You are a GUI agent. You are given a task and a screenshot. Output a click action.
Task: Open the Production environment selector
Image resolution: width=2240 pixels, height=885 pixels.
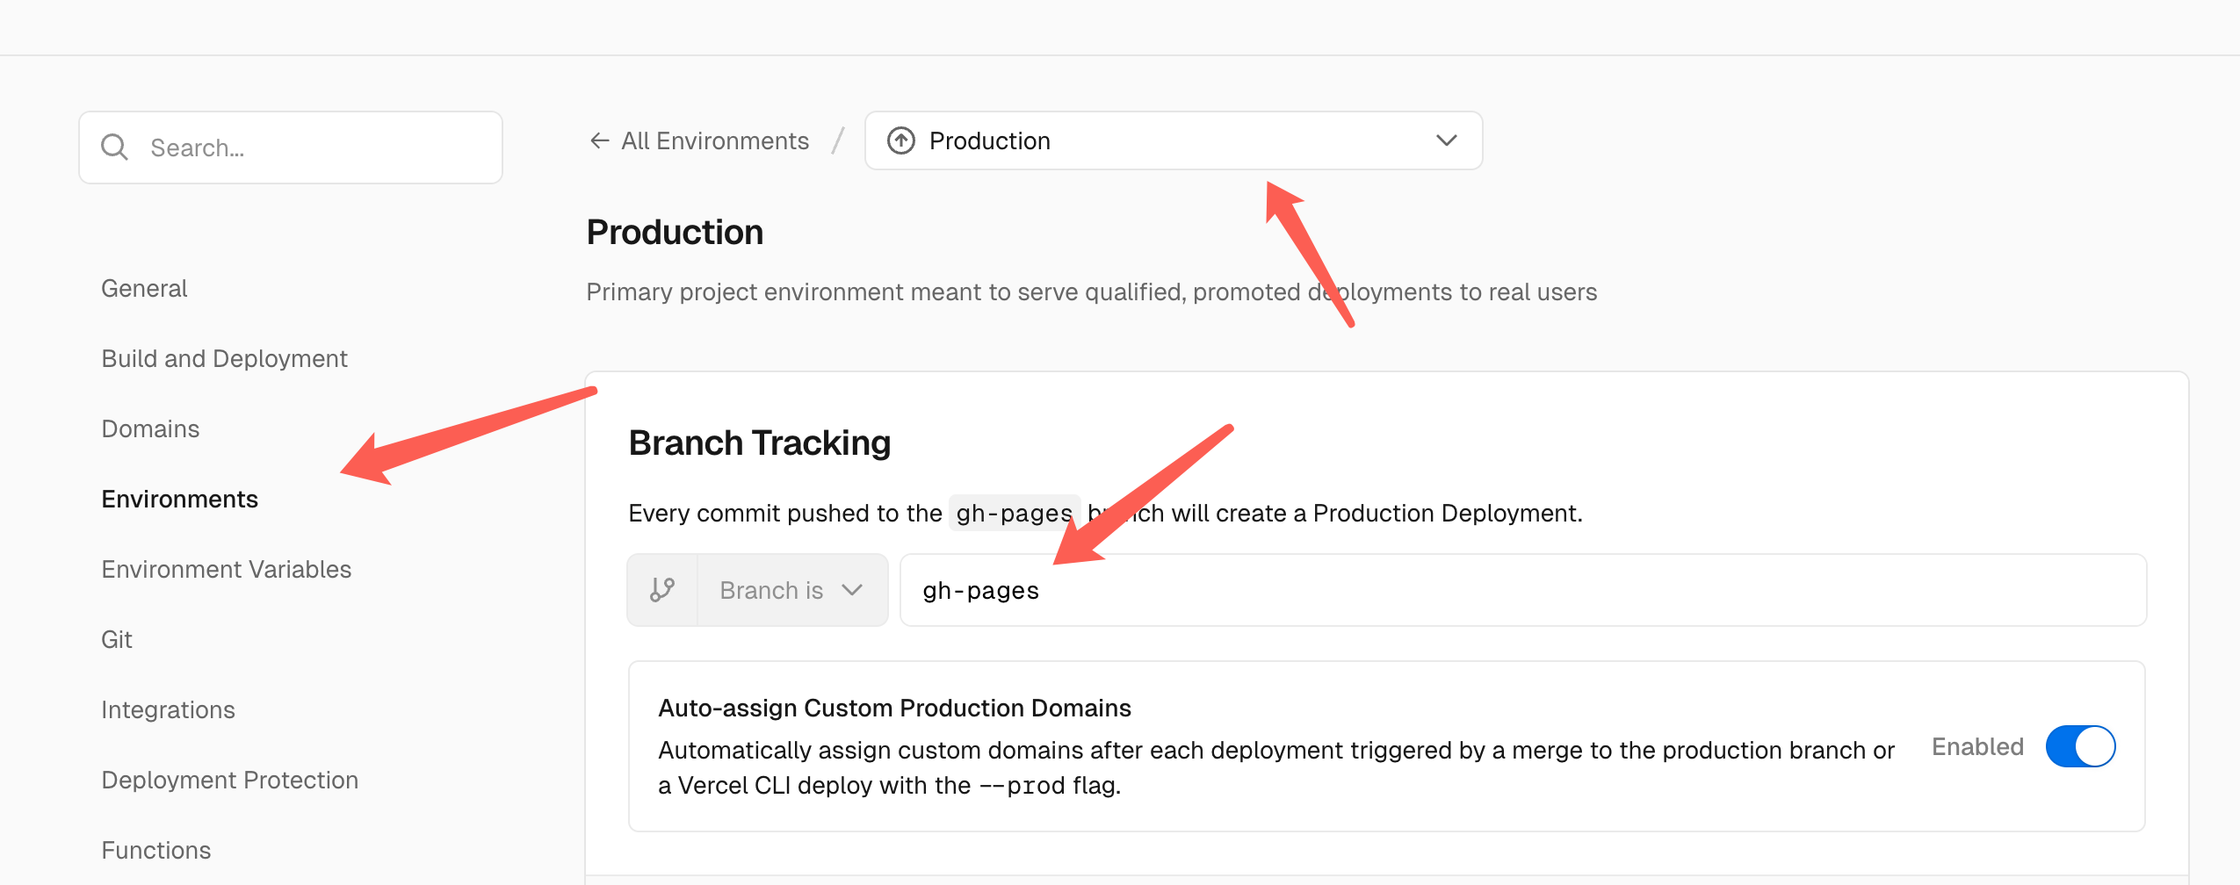click(x=1173, y=140)
